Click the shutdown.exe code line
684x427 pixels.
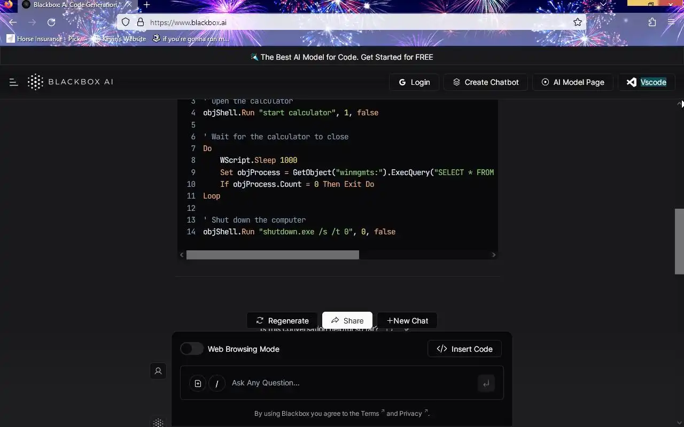pyautogui.click(x=299, y=232)
